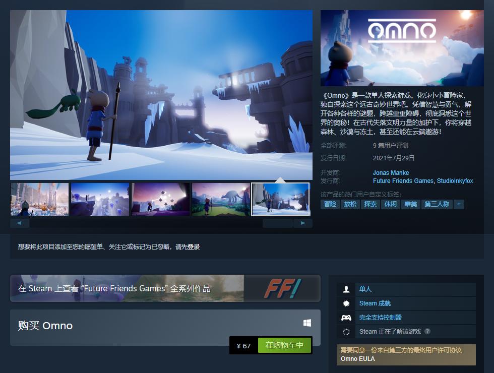Click the left arrow of the screenshot strip
This screenshot has width=494, height=373.
20,223
